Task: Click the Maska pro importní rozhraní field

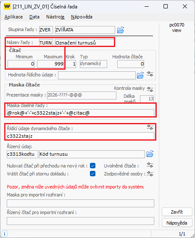Action: [80, 204]
